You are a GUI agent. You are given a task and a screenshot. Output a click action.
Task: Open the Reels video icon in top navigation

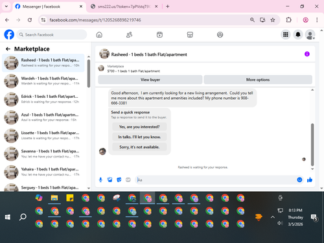(x=159, y=34)
